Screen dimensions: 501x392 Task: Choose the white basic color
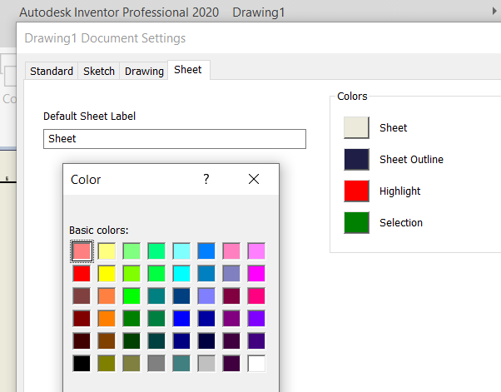(256, 363)
